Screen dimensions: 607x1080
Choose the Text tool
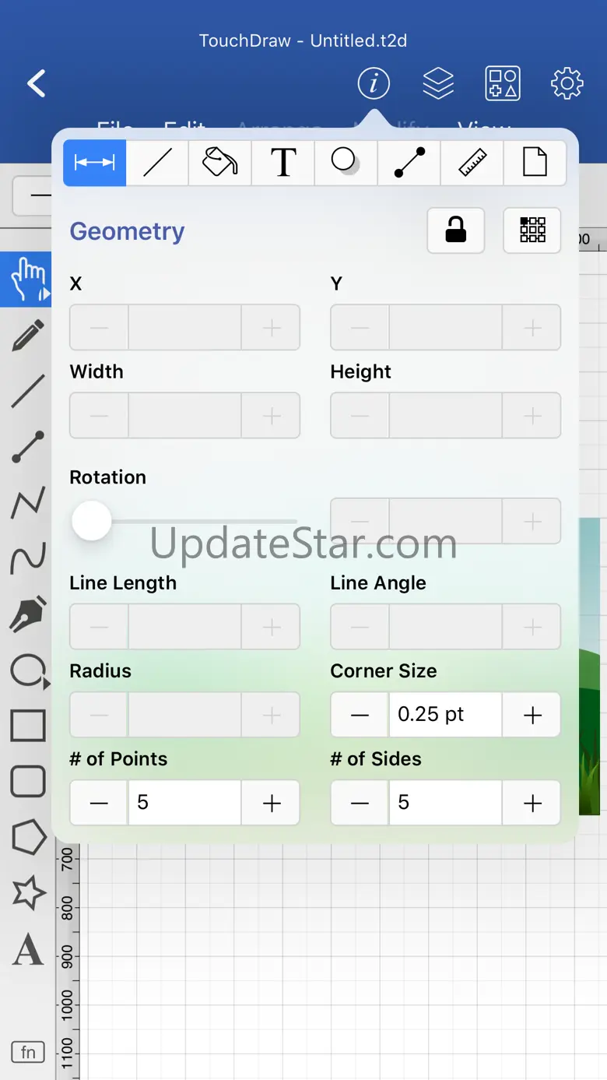28,949
